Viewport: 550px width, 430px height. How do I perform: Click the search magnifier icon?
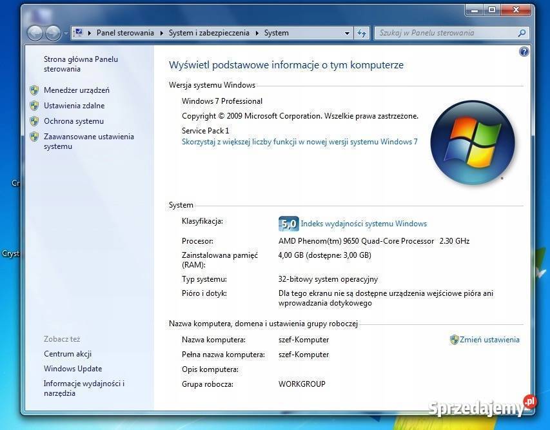pos(522,33)
